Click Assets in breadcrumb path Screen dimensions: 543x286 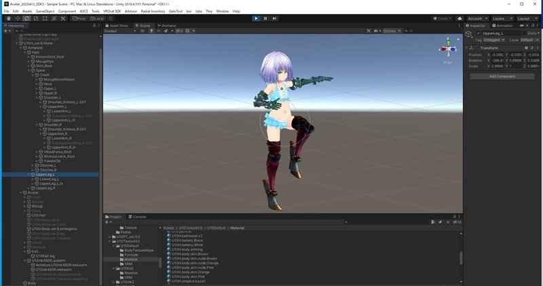168,228
